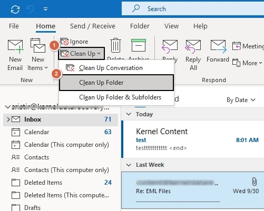
Task: Click the Inbox envelope icon
Action: coord(16,119)
